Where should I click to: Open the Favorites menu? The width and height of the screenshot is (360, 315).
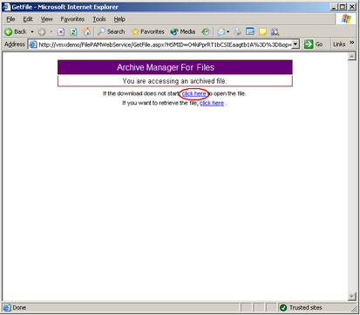tap(72, 19)
